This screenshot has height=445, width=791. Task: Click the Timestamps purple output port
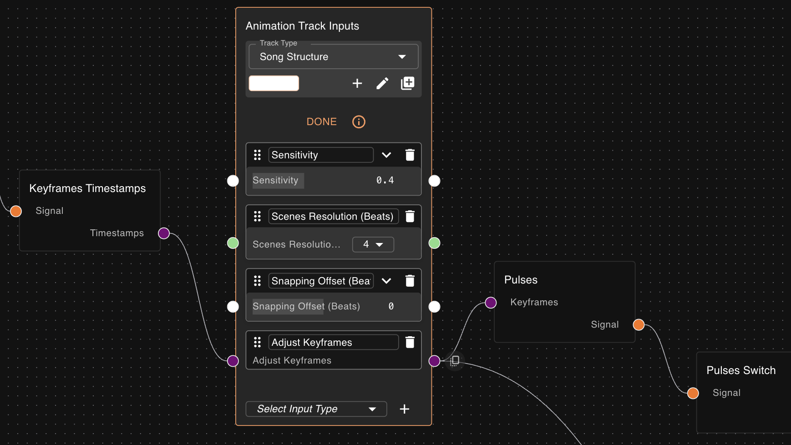coord(164,233)
